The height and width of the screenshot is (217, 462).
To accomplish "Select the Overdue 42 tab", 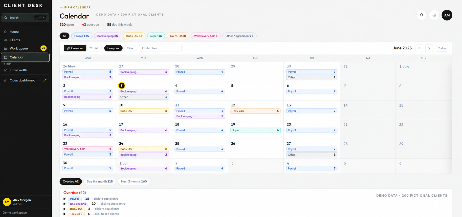I will [x=71, y=181].
